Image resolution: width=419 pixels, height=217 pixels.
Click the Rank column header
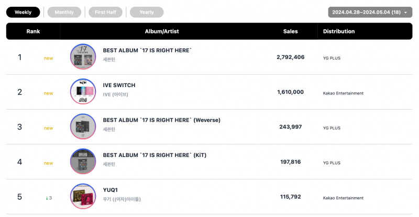(x=33, y=31)
